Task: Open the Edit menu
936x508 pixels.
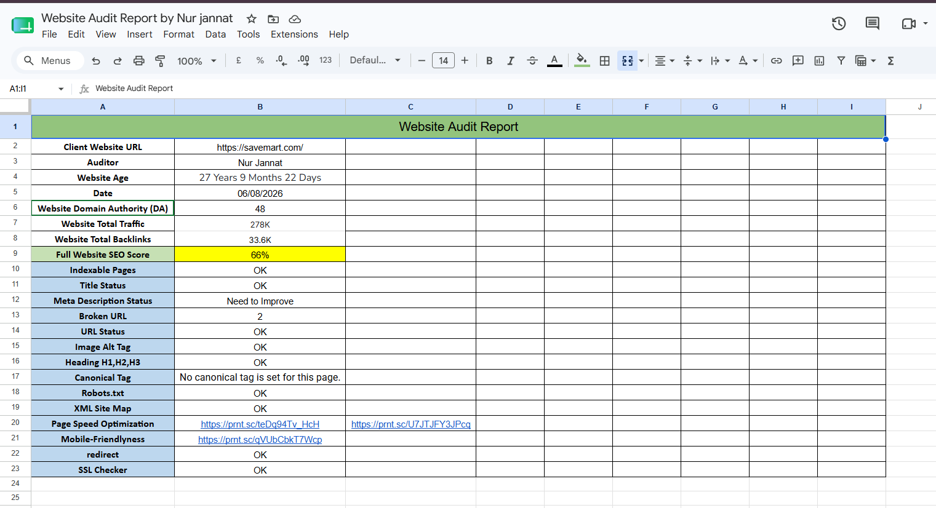Action: pos(76,34)
